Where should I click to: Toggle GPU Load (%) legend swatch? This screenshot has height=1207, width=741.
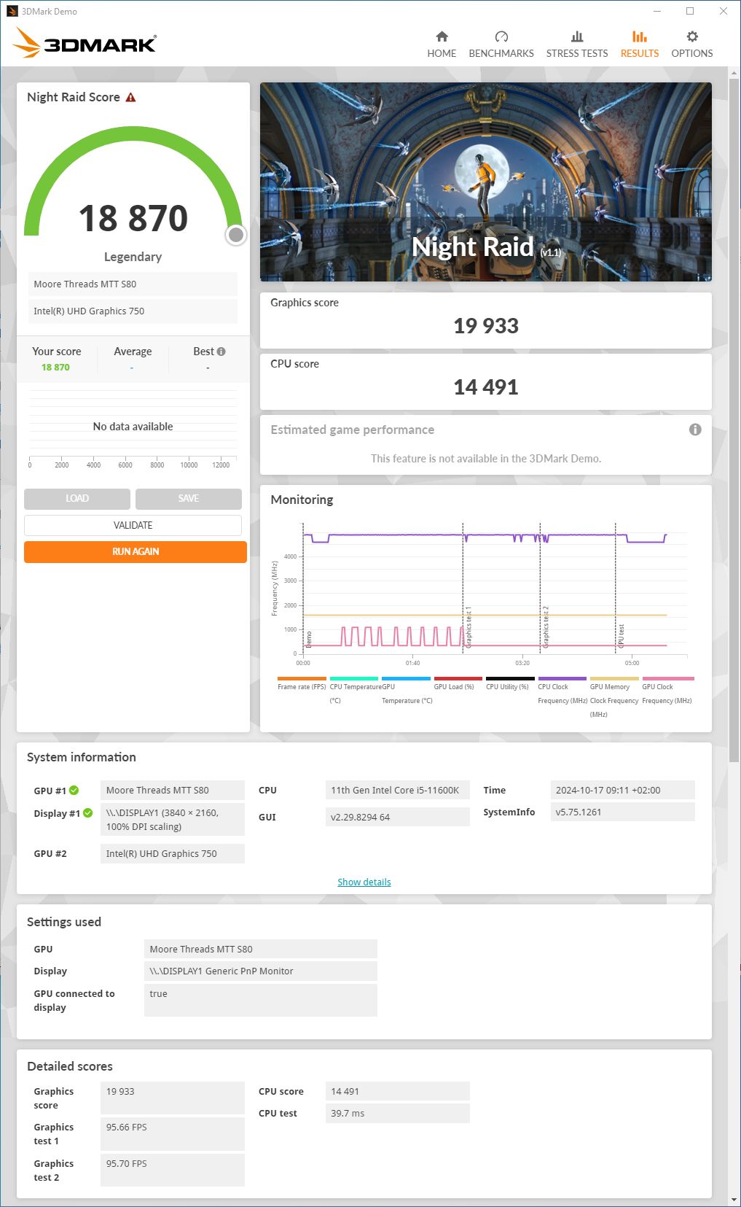tap(458, 679)
